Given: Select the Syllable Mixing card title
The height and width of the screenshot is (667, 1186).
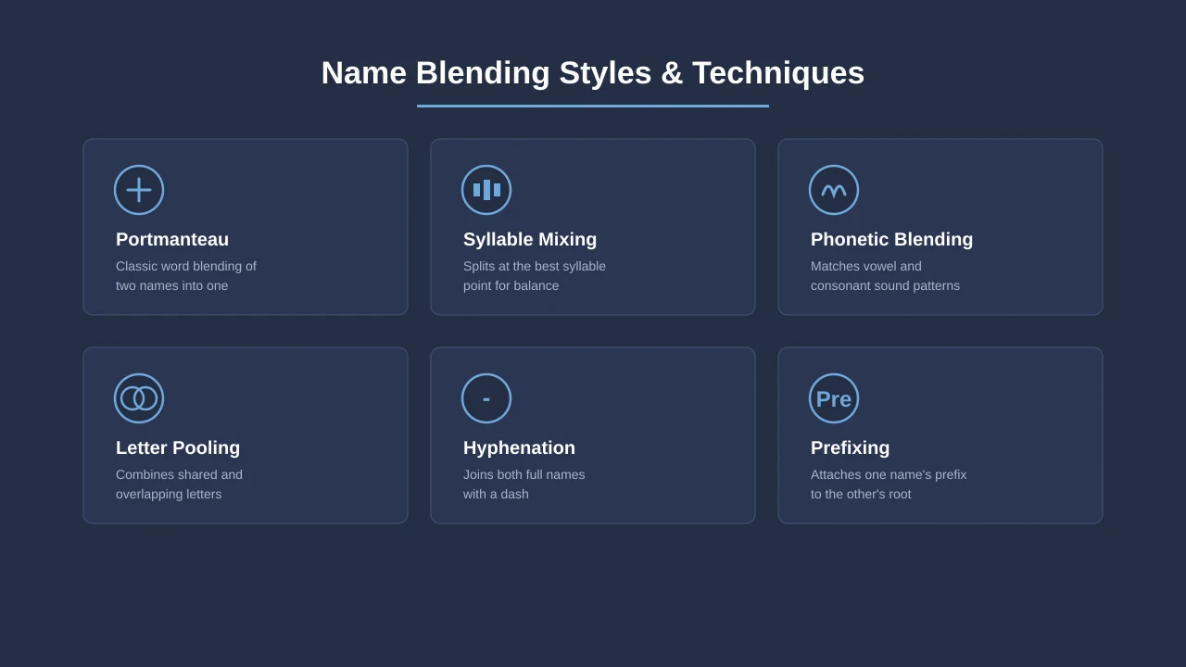Looking at the screenshot, I should tap(530, 239).
